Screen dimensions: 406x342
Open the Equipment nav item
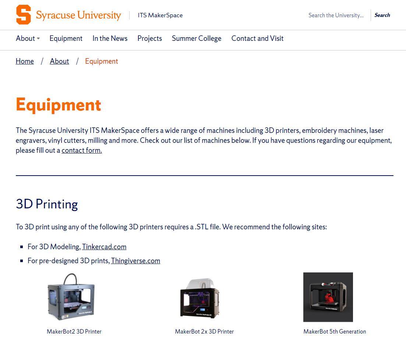point(66,38)
